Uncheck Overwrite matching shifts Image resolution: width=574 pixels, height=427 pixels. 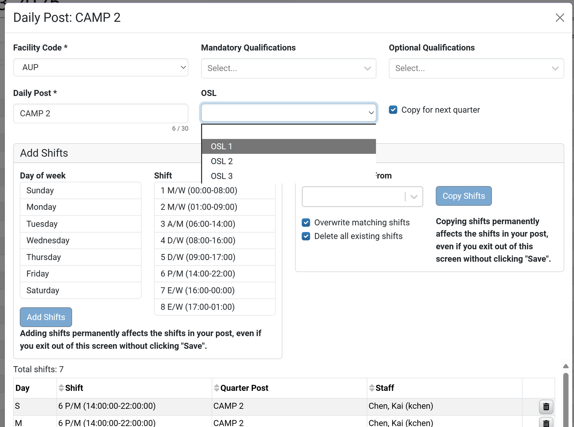306,222
